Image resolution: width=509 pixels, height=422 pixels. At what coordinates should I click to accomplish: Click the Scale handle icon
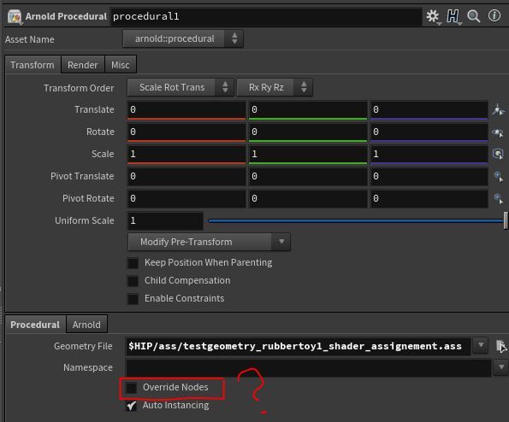click(498, 154)
